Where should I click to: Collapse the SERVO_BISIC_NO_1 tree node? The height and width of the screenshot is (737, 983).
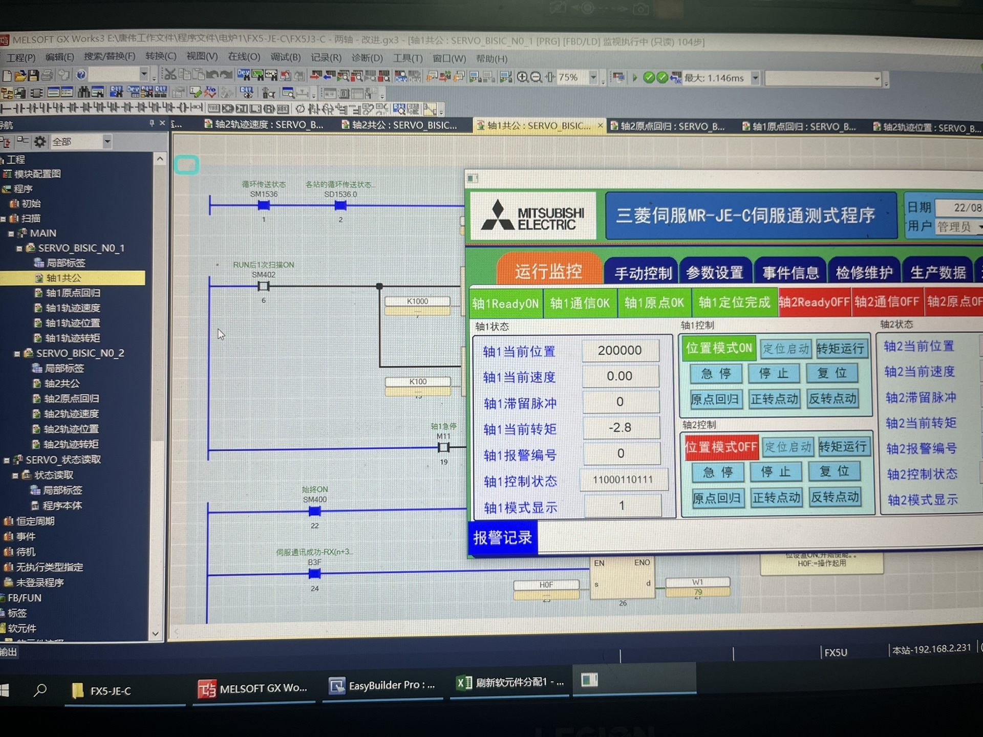tap(19, 248)
